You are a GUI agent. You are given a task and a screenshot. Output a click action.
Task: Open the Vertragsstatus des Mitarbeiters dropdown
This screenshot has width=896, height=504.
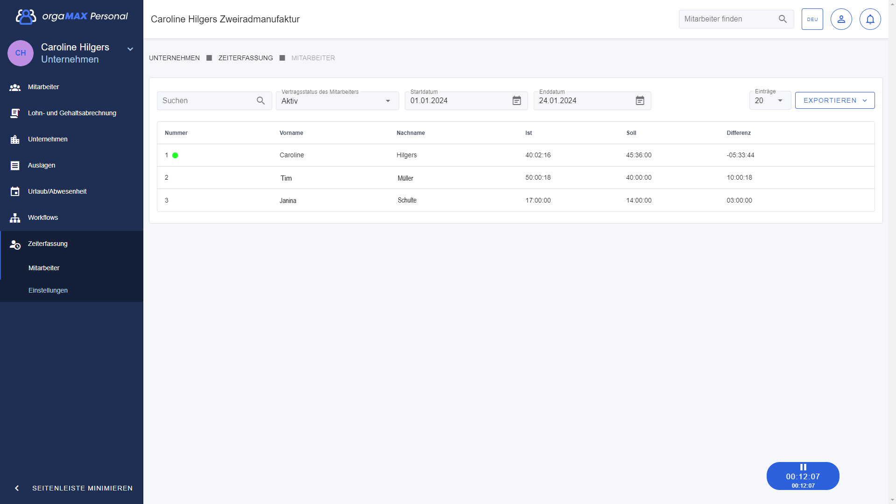[x=337, y=101]
